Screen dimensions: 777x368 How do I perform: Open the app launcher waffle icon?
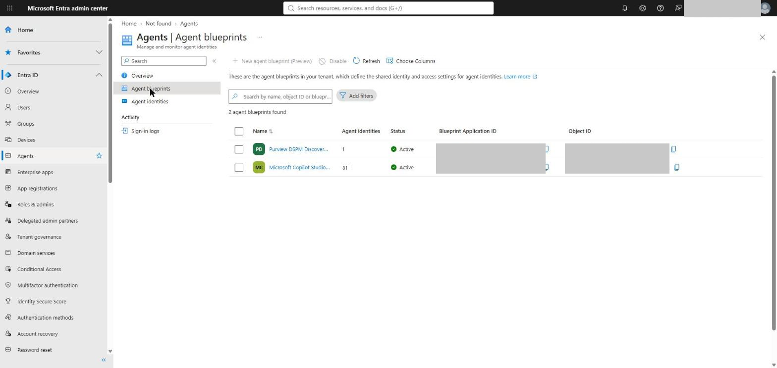click(9, 8)
